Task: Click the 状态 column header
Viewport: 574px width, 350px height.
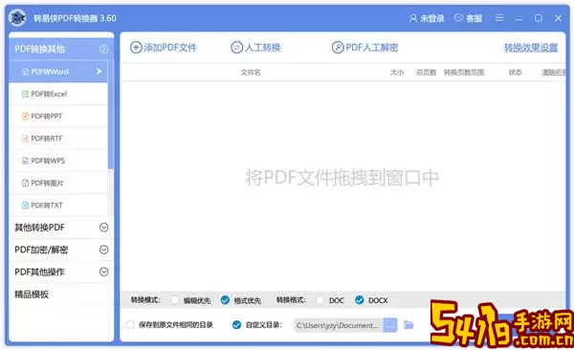Action: point(515,73)
